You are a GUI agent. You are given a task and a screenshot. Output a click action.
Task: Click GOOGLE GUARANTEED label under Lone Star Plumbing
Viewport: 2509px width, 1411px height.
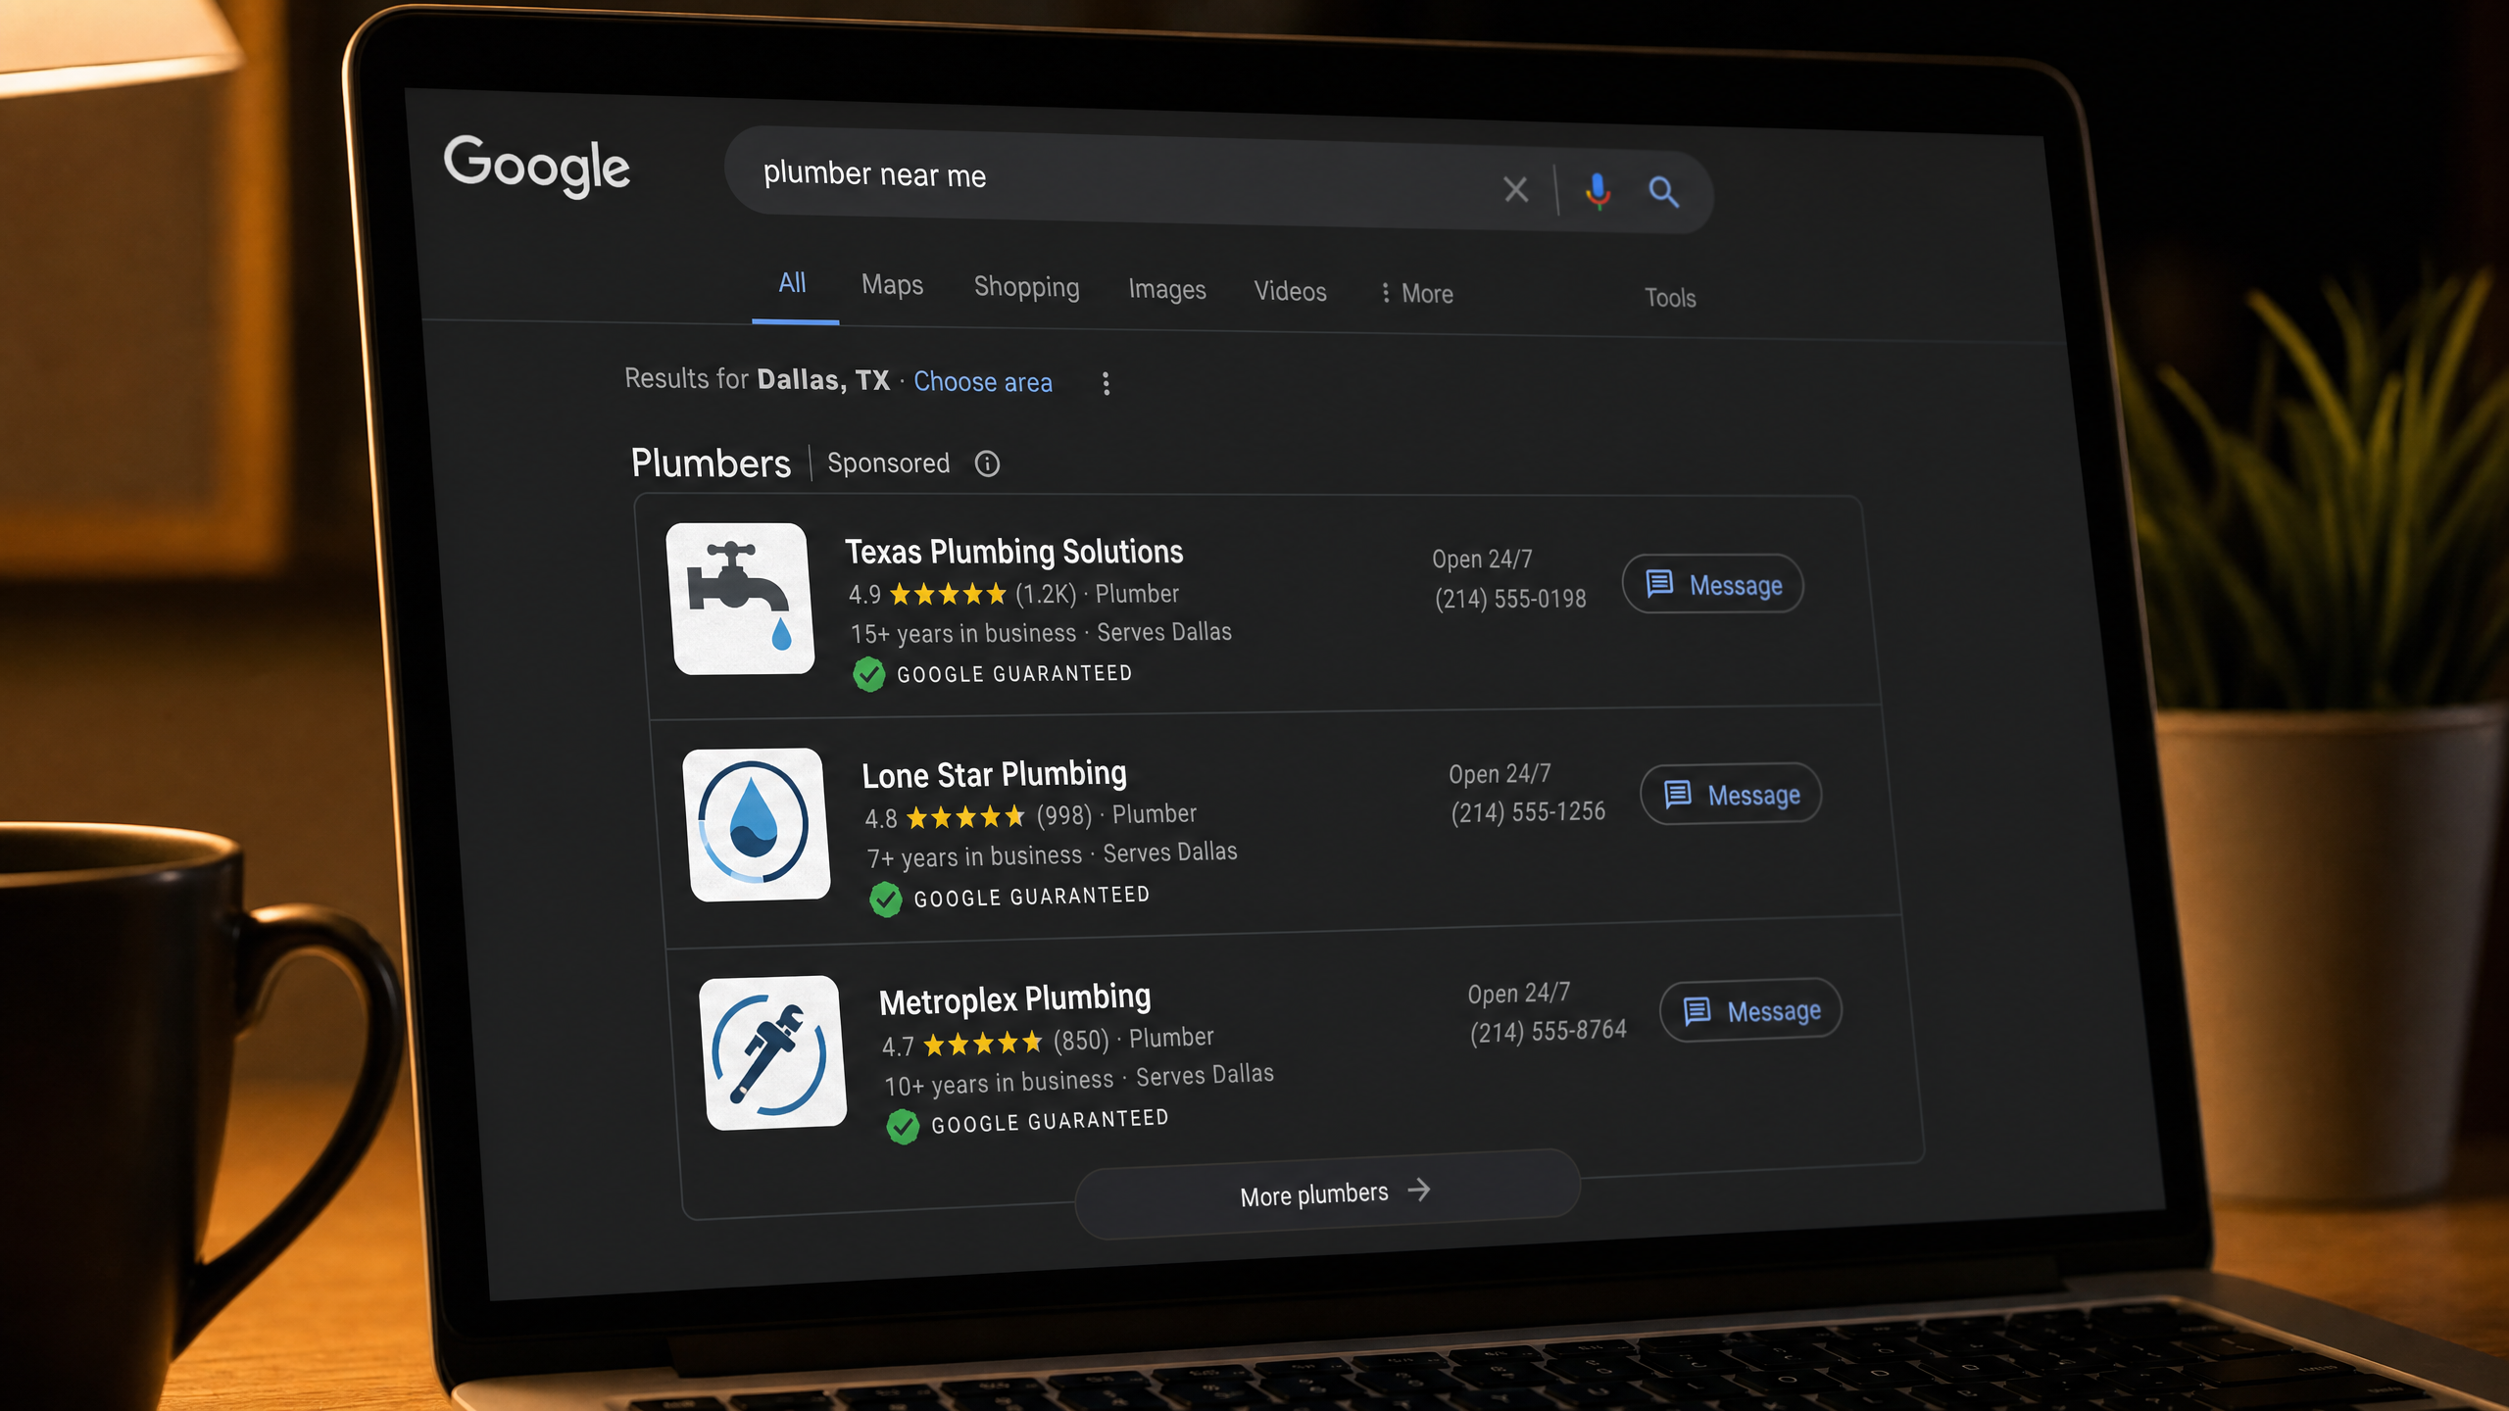[x=1031, y=897]
